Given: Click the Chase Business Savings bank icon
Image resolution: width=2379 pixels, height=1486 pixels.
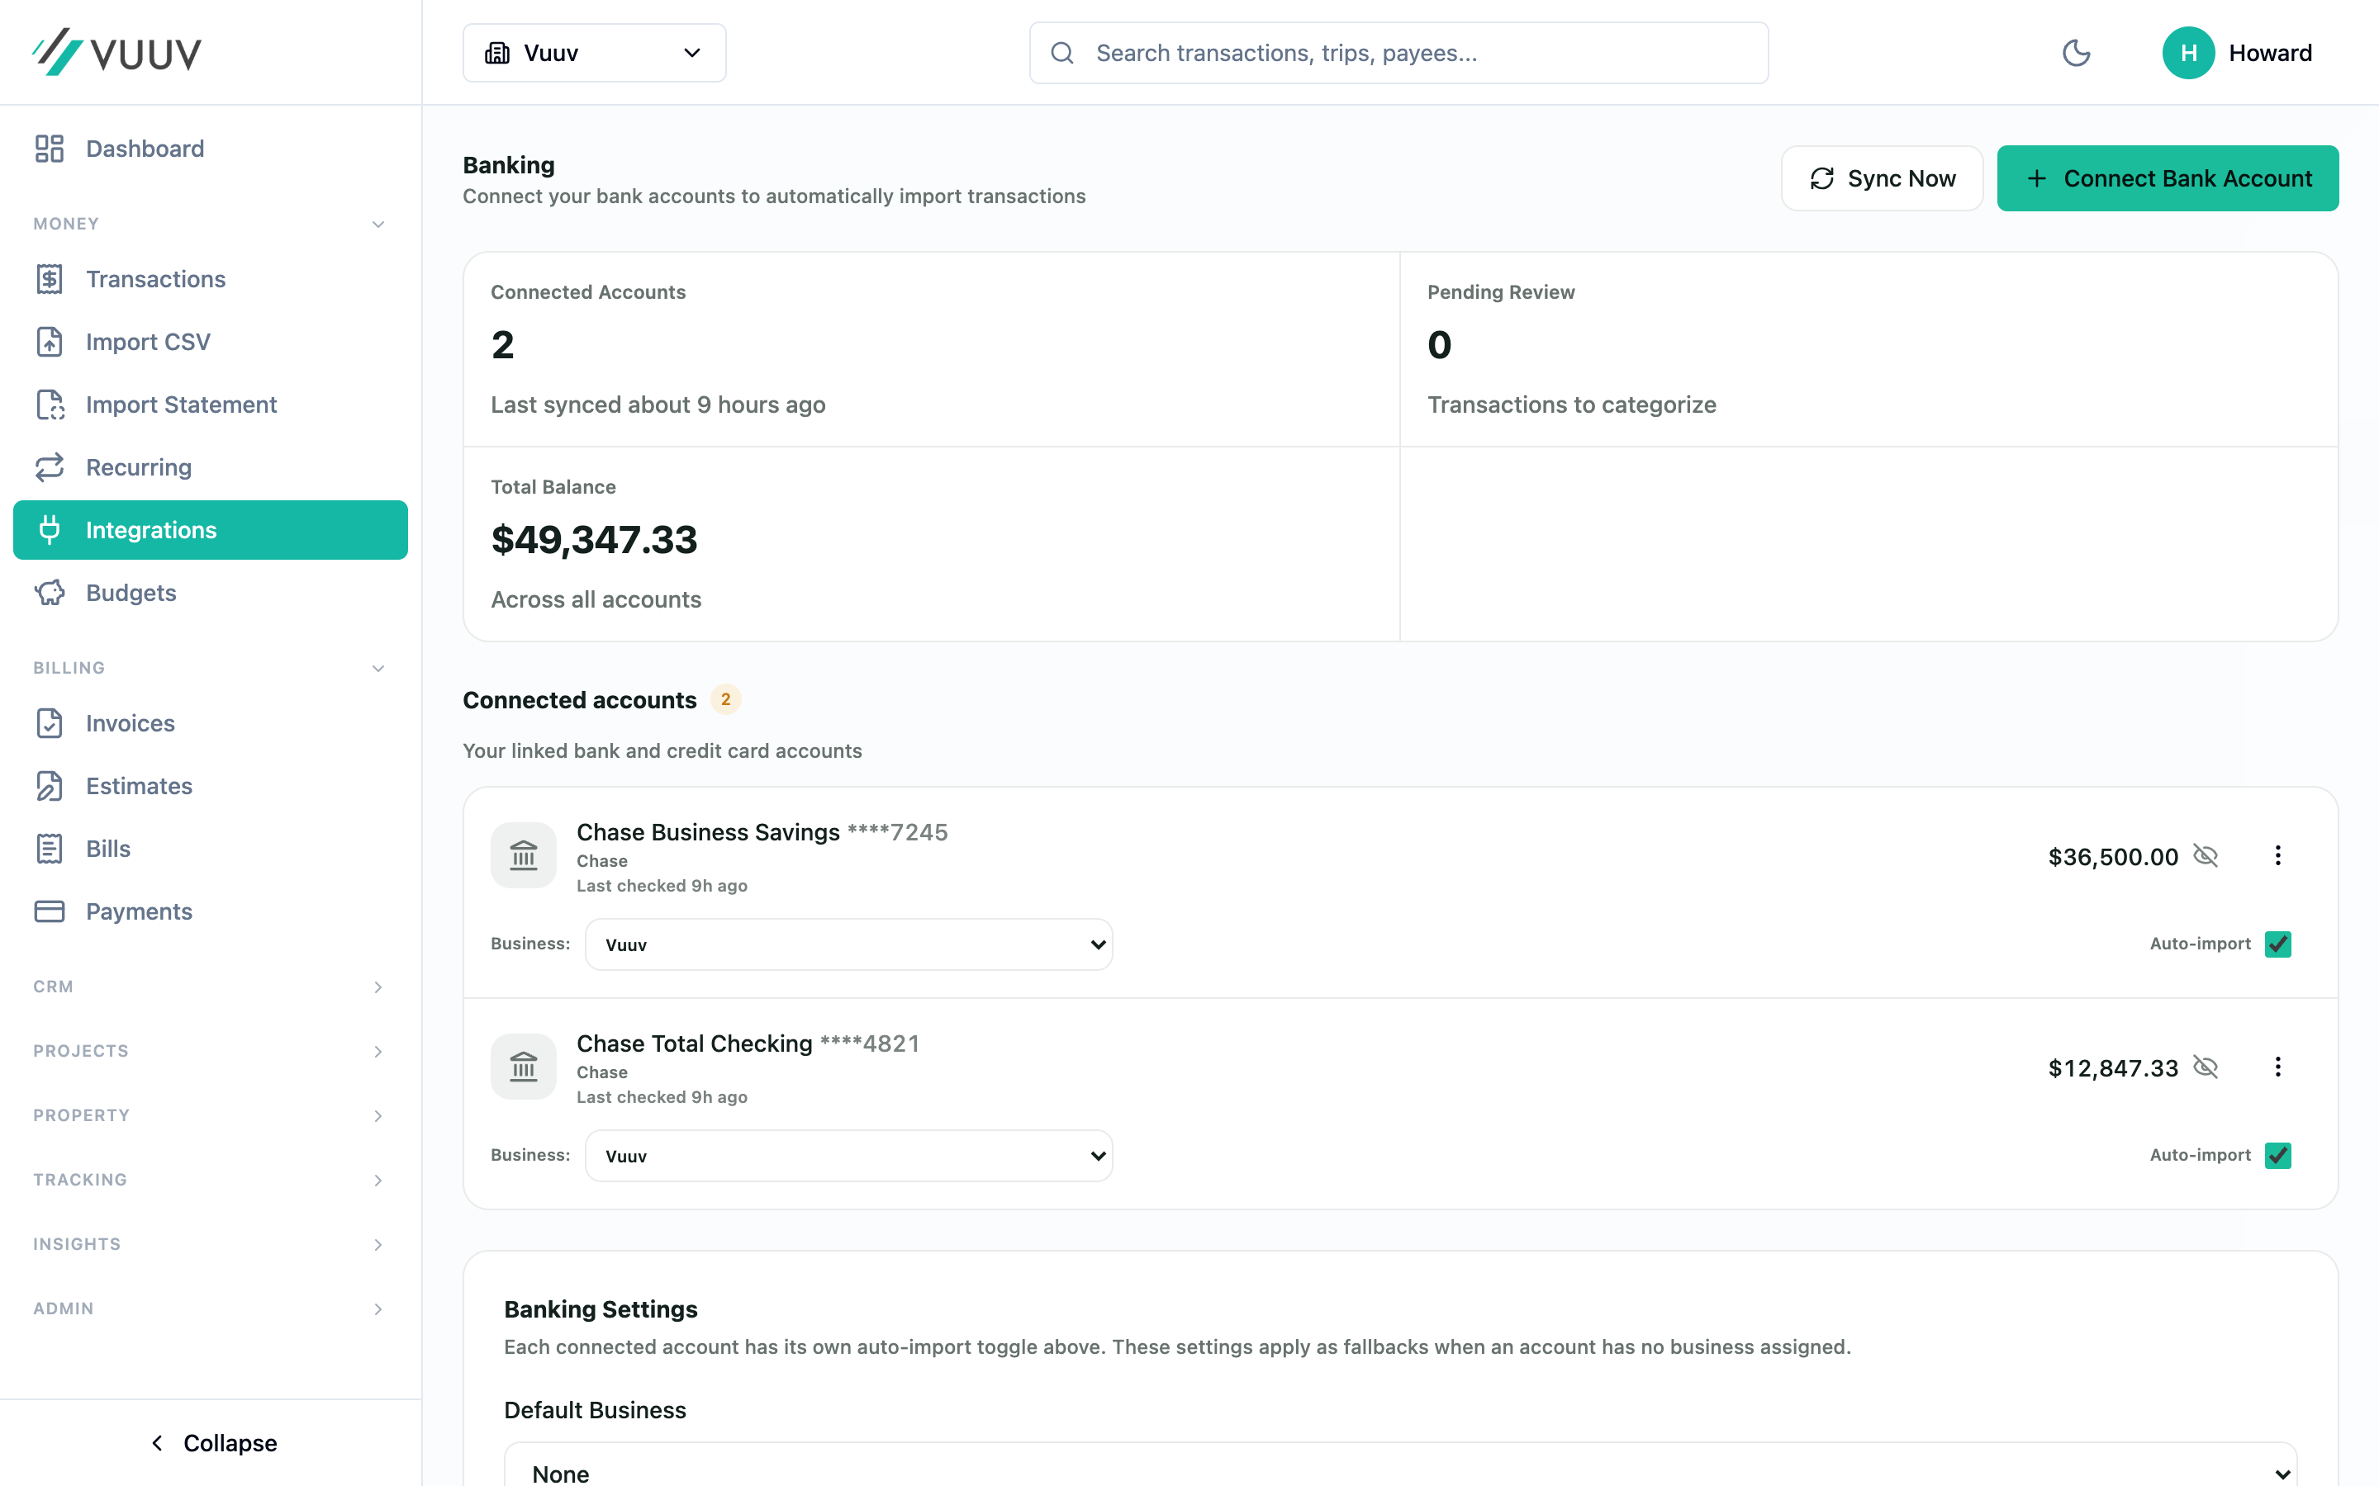Looking at the screenshot, I should coord(524,855).
